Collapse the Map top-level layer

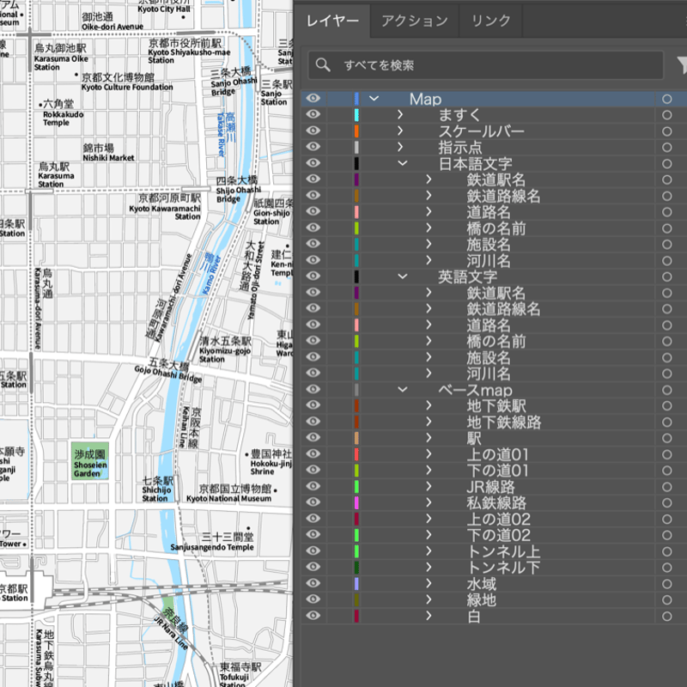coord(374,99)
